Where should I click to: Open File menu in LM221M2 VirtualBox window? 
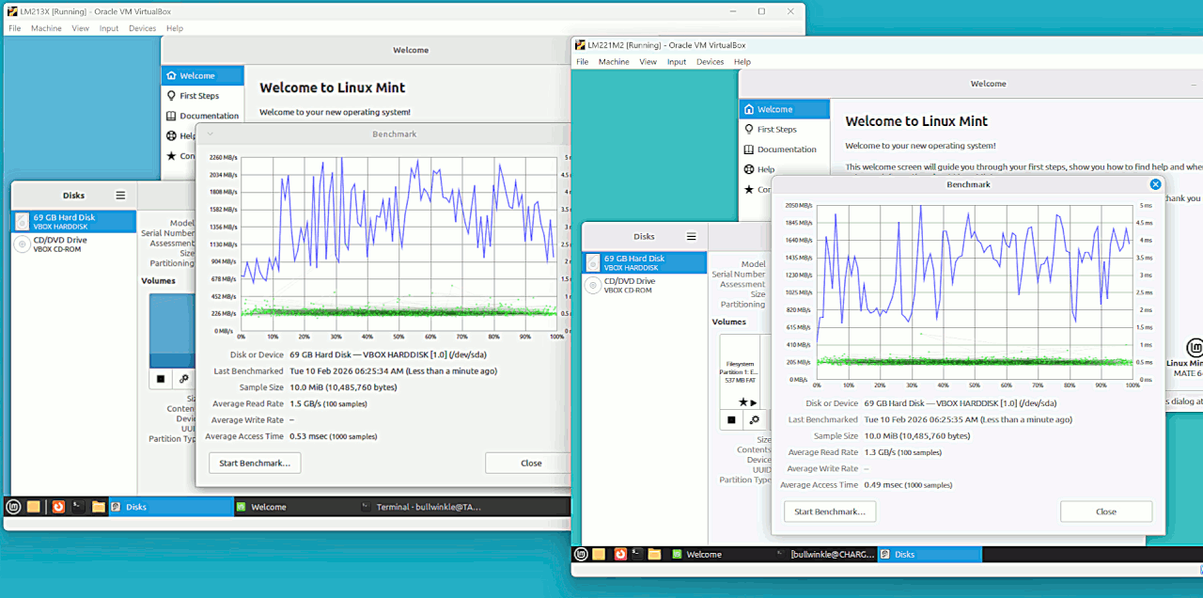(582, 62)
